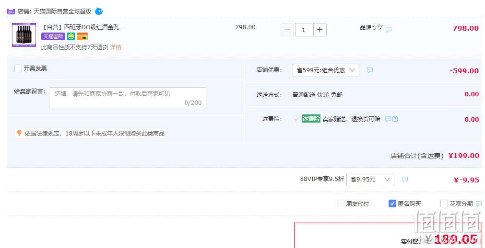Click info icon next to 花呗分期
The image size is (485, 248).
(478, 203)
